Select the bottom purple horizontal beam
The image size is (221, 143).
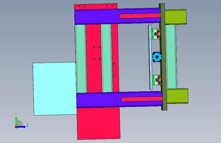pyautogui.click(x=99, y=100)
